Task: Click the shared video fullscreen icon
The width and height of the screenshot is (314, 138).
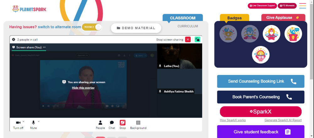Action: [x=123, y=106]
